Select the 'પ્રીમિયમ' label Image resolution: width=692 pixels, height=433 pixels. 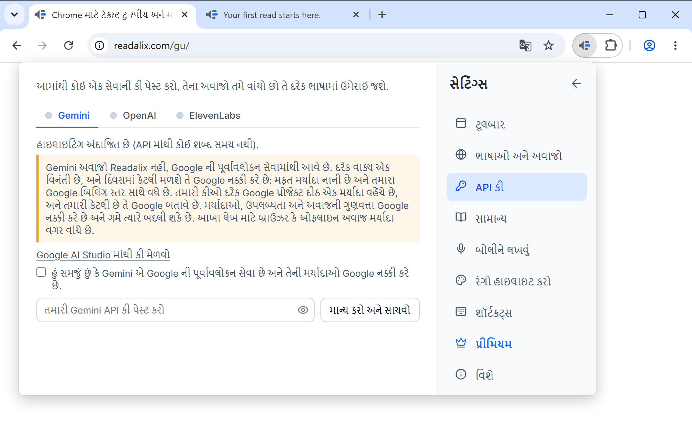pos(493,344)
